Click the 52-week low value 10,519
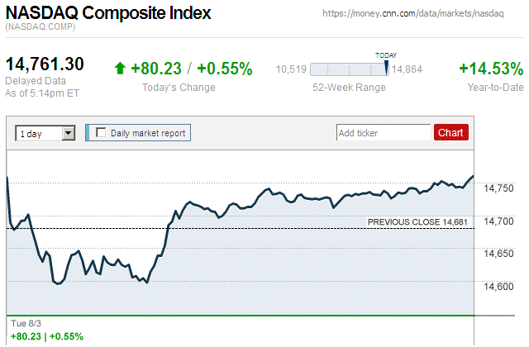The width and height of the screenshot is (529, 347). [291, 69]
